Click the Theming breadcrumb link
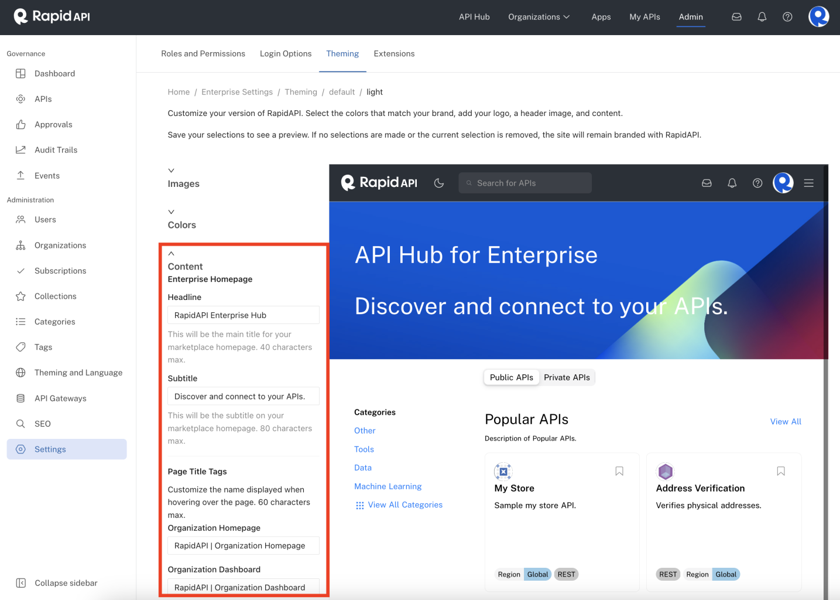The image size is (840, 600). [301, 92]
